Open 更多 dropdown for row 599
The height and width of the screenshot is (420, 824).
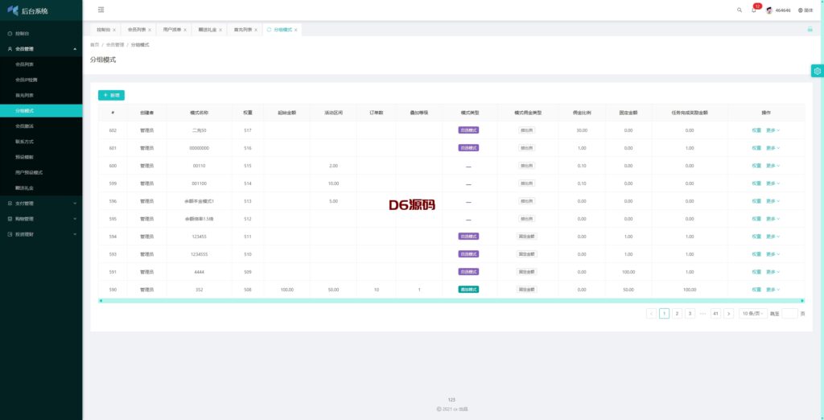(x=772, y=183)
